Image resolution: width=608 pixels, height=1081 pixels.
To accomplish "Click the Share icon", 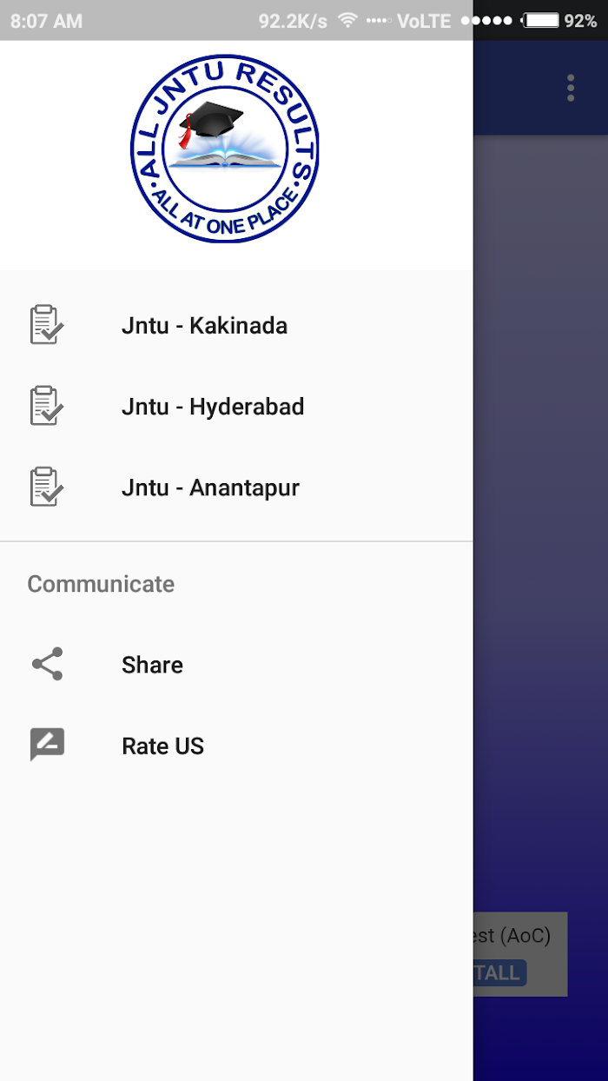I will [47, 664].
